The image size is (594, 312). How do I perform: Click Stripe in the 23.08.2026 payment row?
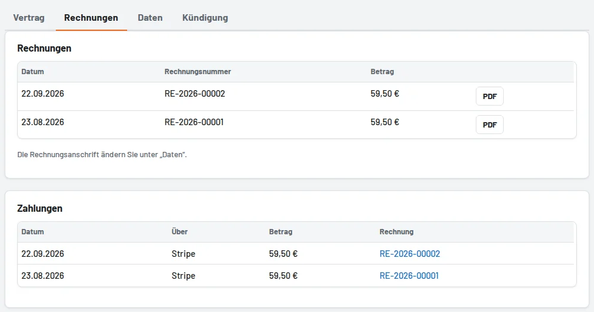tap(184, 276)
